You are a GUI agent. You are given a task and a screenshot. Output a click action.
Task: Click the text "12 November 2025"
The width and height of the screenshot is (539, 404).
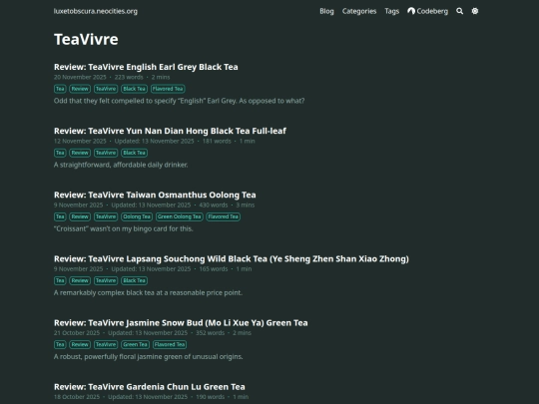tap(80, 142)
